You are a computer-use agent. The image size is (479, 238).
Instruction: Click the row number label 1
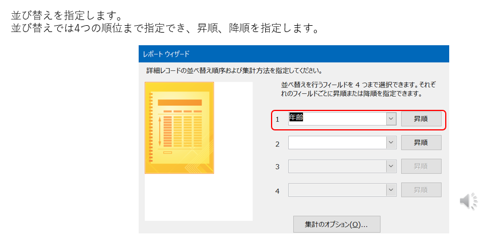pyautogui.click(x=277, y=120)
